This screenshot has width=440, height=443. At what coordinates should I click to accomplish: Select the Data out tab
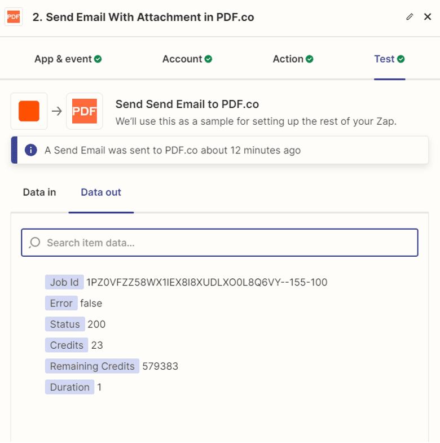[x=101, y=192]
